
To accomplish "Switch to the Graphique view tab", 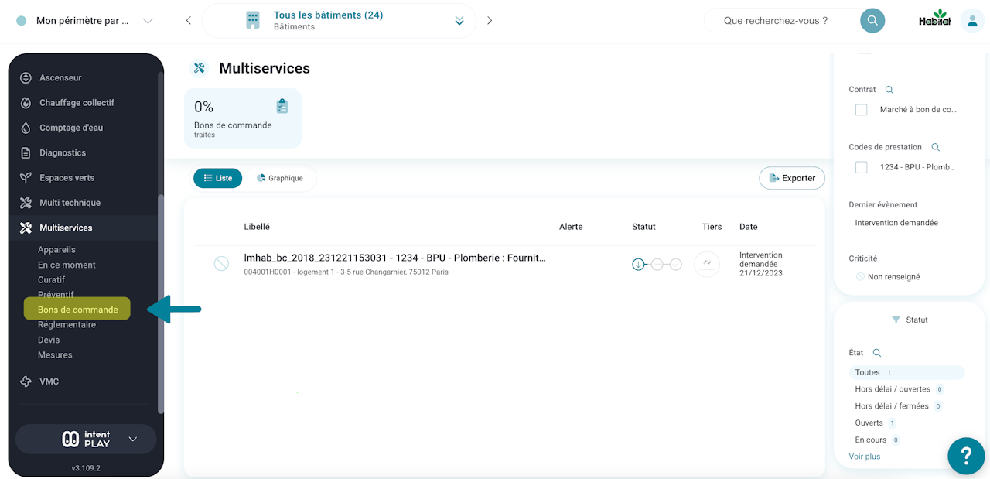I will (x=280, y=178).
